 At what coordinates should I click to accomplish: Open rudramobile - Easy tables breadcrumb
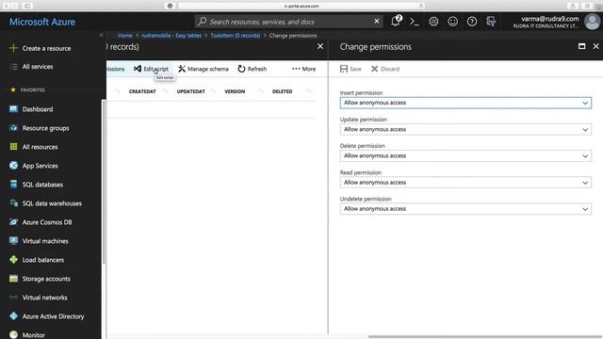tap(171, 36)
